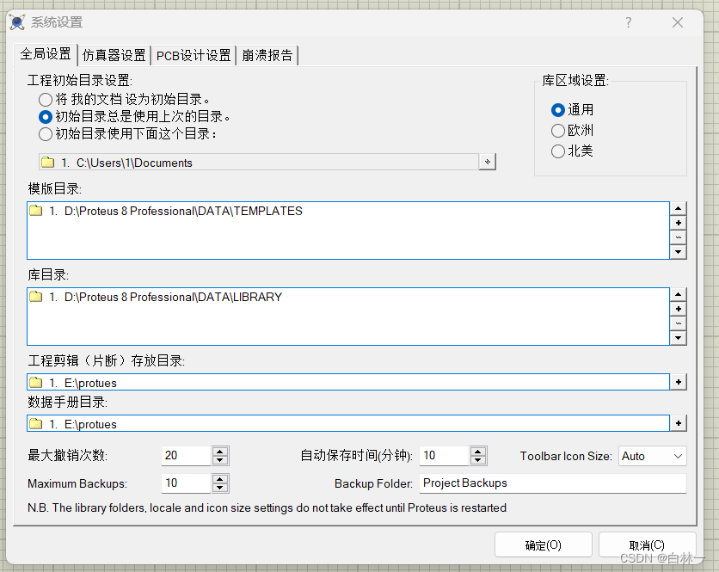Remove selected template directory entry
Screen dimensions: 719x572
point(679,237)
